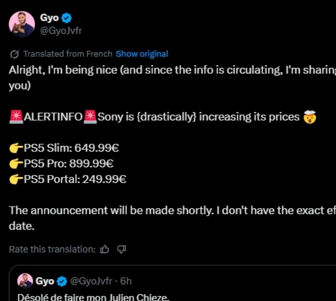Screen dimensions: 336x301
Task: Open the quoted post's 6h timestamp
Action: (x=126, y=281)
